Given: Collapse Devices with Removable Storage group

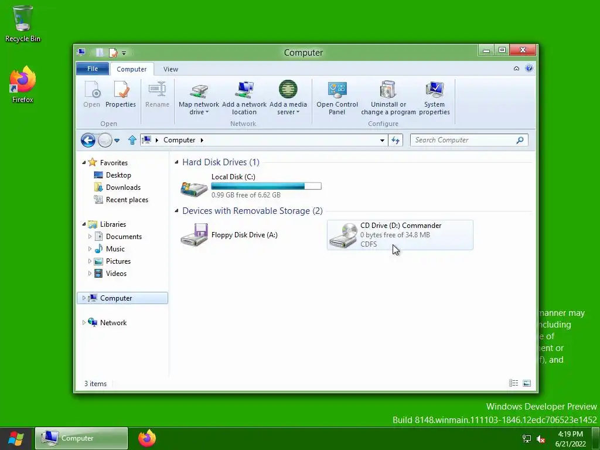Looking at the screenshot, I should 176,211.
